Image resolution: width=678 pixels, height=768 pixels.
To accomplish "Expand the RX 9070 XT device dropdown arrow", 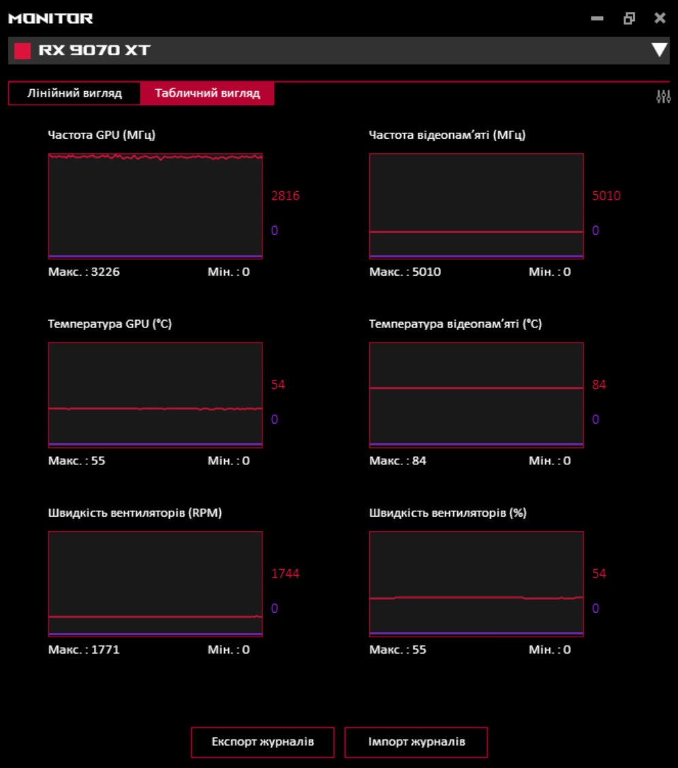I will [660, 50].
